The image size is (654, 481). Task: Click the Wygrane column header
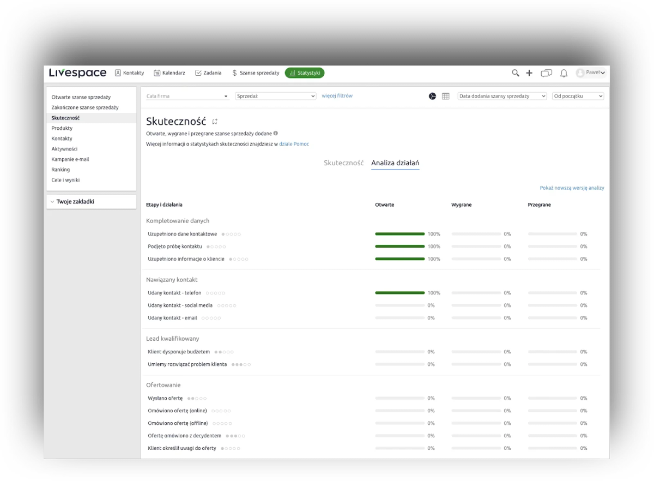click(x=462, y=205)
